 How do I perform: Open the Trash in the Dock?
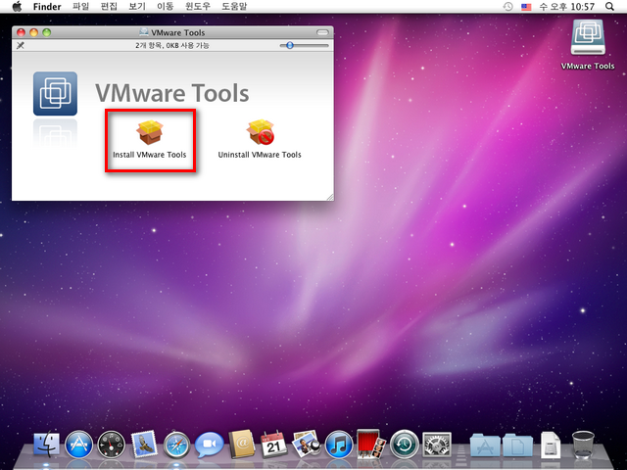(583, 445)
